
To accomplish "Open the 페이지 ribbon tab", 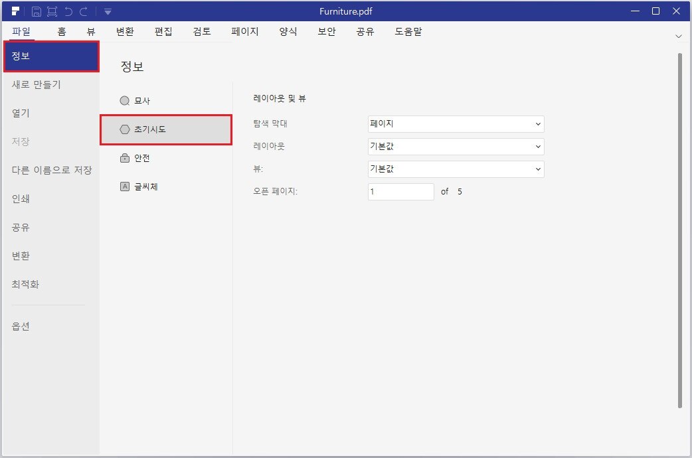I will [245, 31].
